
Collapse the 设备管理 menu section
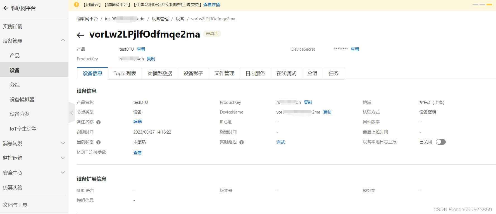[x=63, y=40]
